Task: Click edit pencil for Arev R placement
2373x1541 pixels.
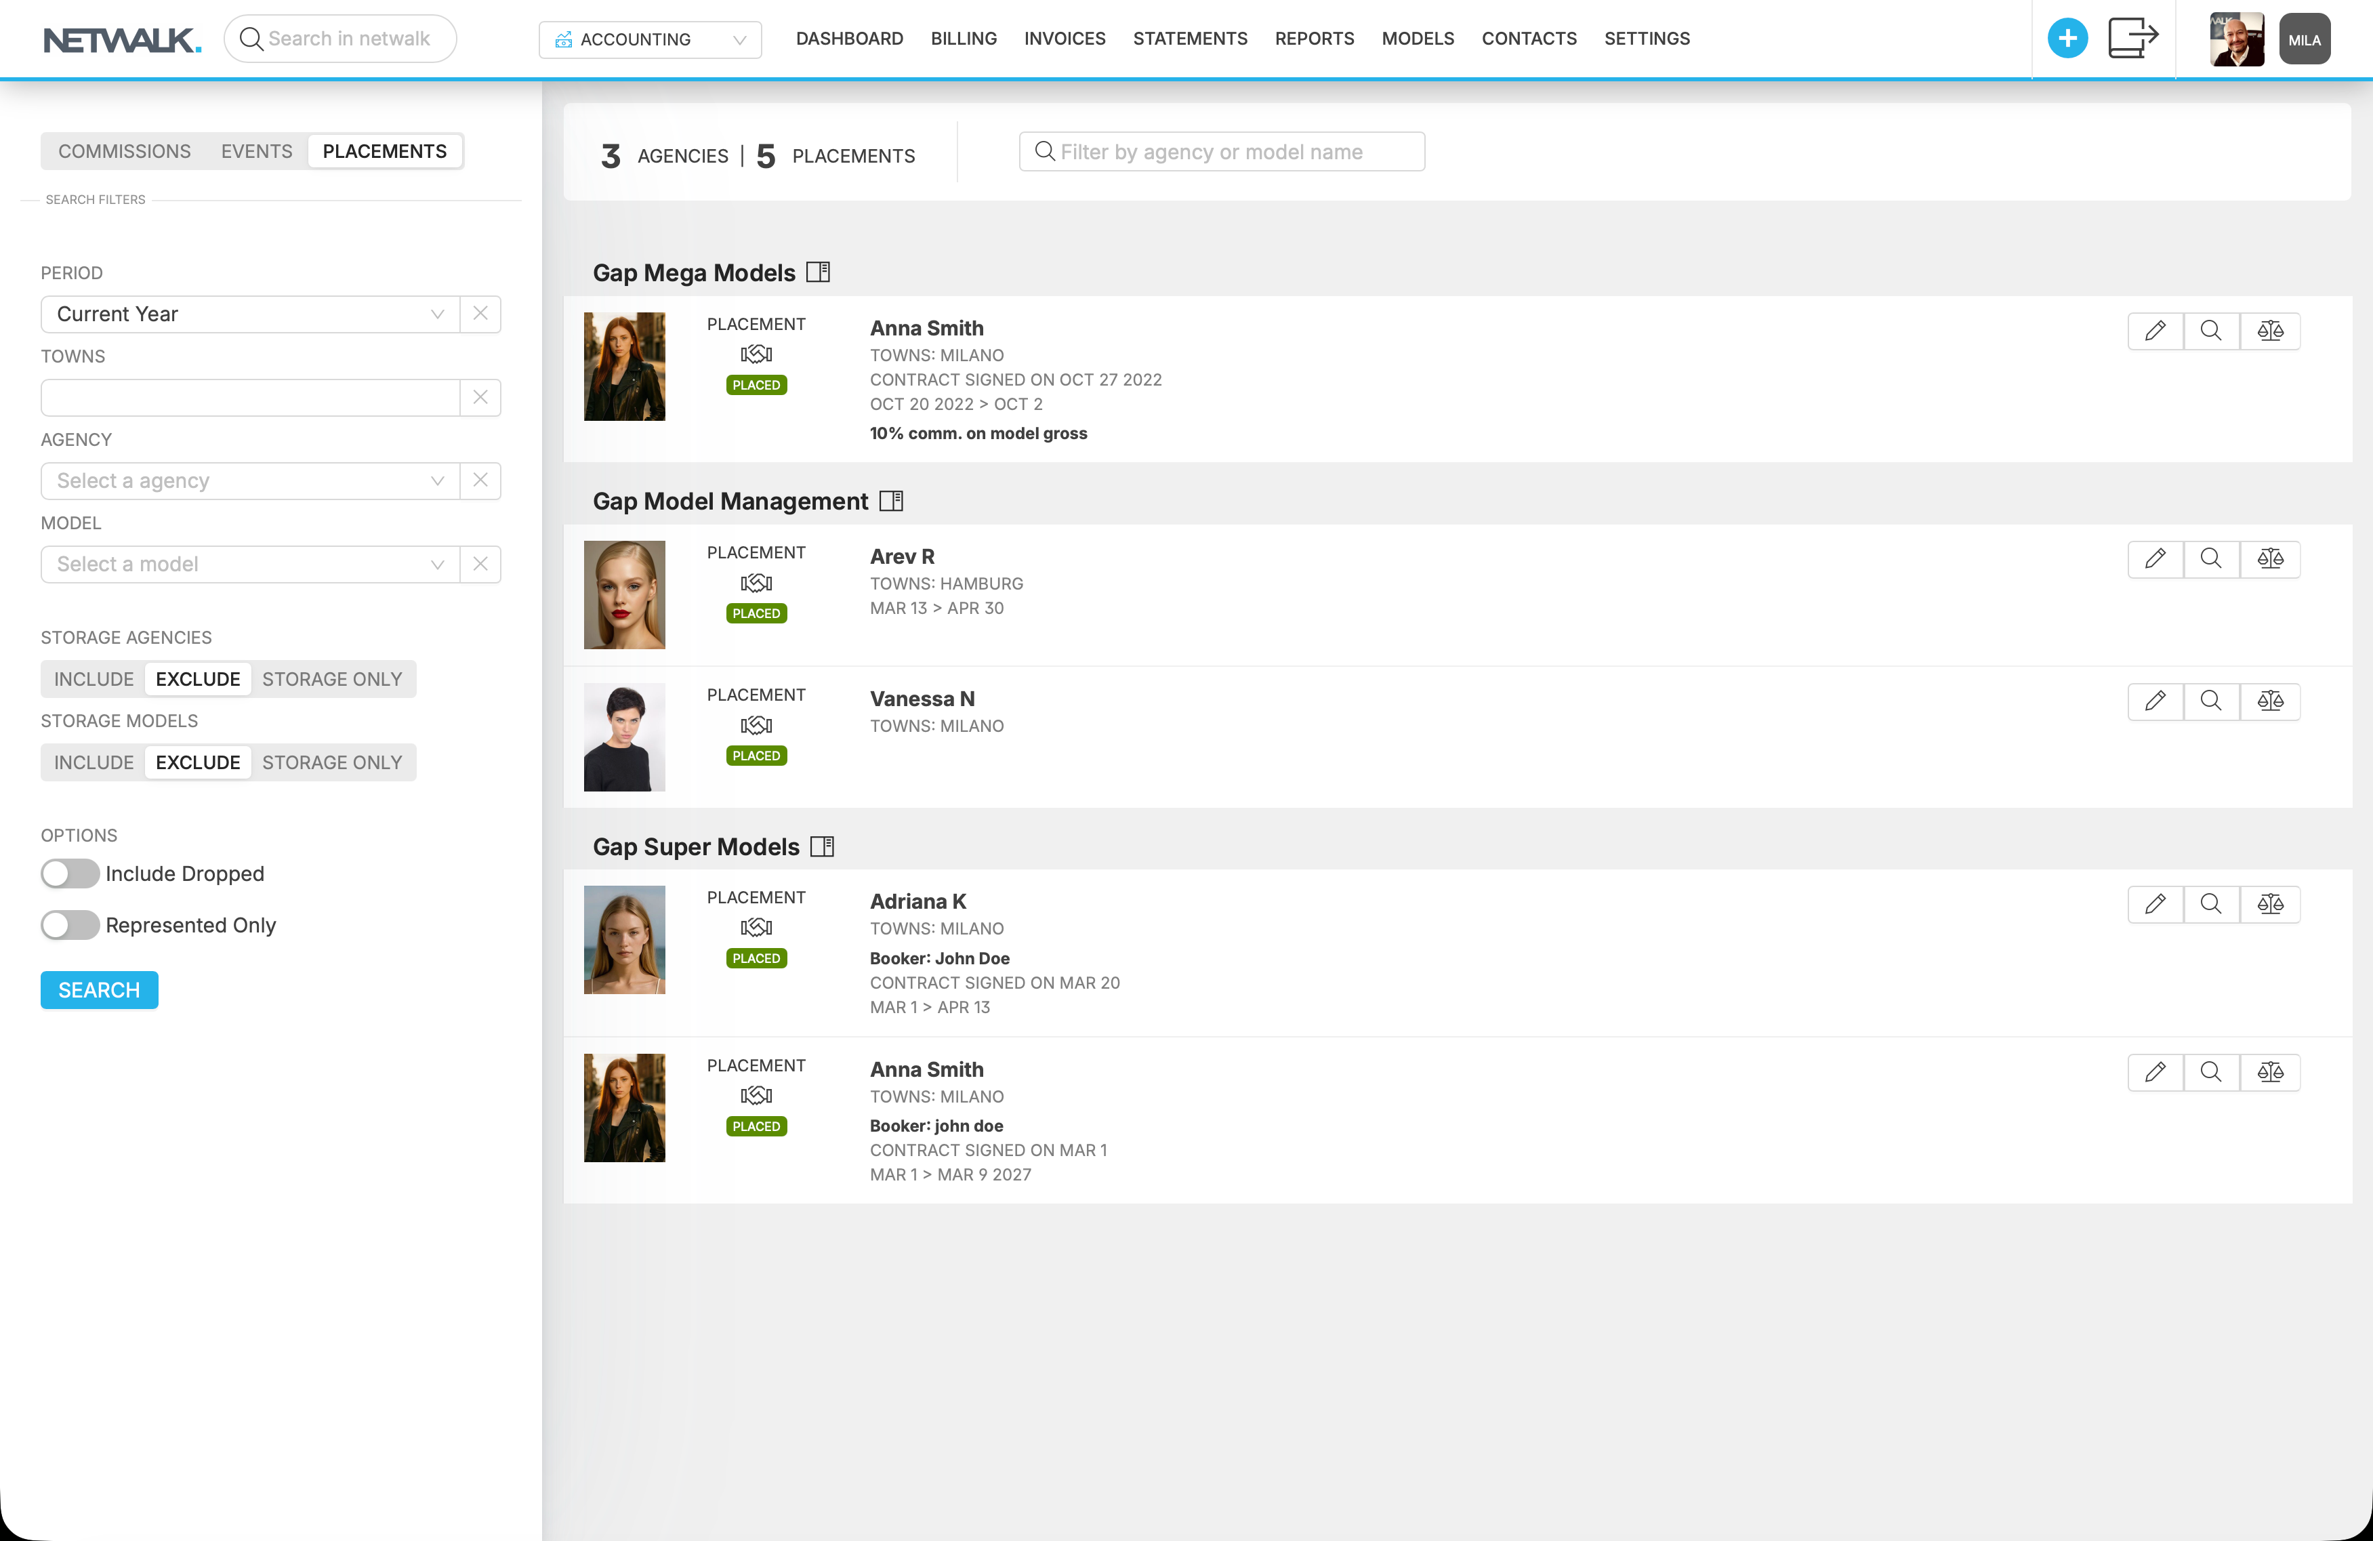Action: tap(2155, 558)
